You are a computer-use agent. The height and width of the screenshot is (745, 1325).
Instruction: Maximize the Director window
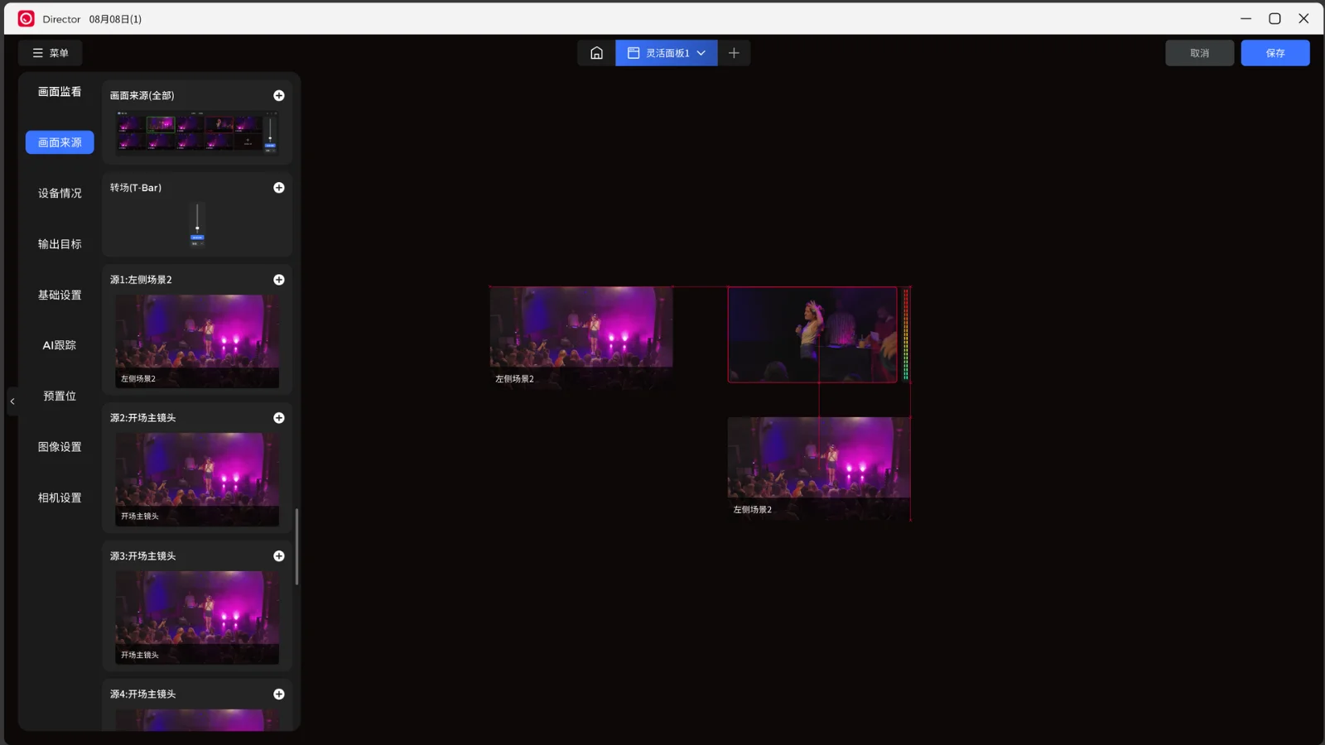click(x=1274, y=18)
